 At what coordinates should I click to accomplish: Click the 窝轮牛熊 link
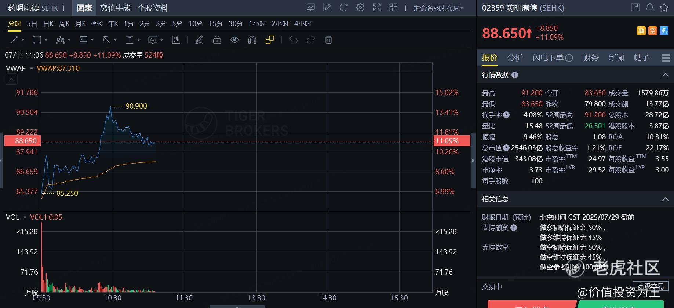[x=115, y=8]
